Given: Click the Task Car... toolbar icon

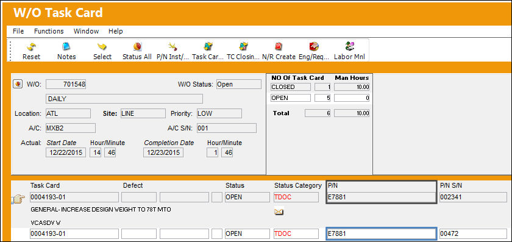Looking at the screenshot, I should click(x=208, y=46).
